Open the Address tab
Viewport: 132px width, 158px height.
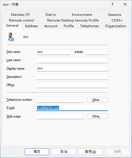pos(32,26)
